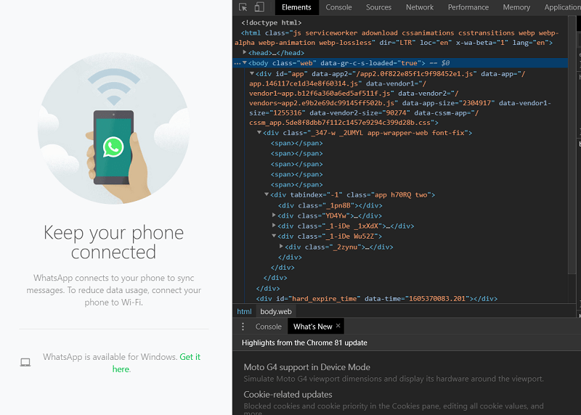The height and width of the screenshot is (415, 581).
Task: Select the html opening tag line
Action: [x=397, y=38]
